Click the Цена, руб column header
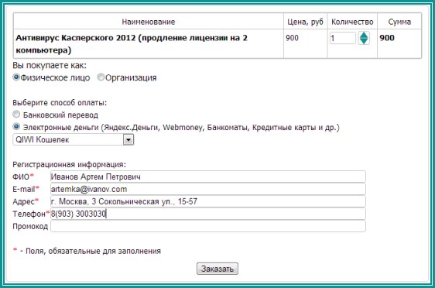435x288 pixels. (x=305, y=22)
